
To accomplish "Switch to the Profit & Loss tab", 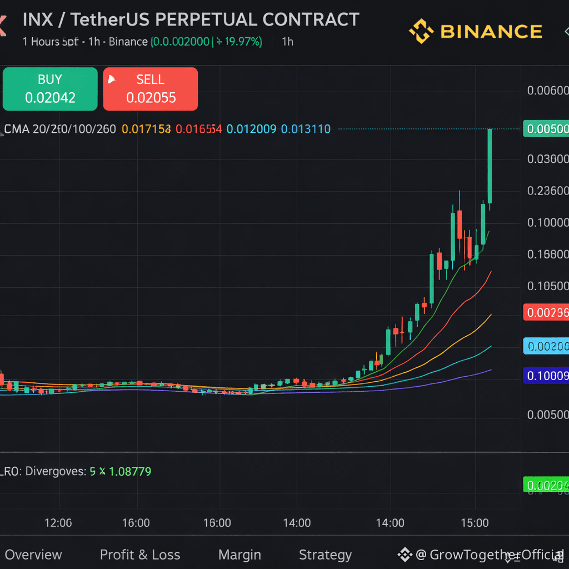I will [140, 555].
